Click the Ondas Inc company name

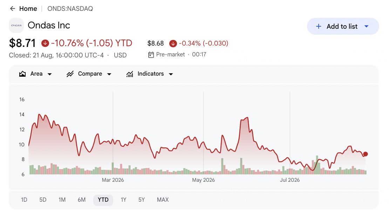pos(49,25)
